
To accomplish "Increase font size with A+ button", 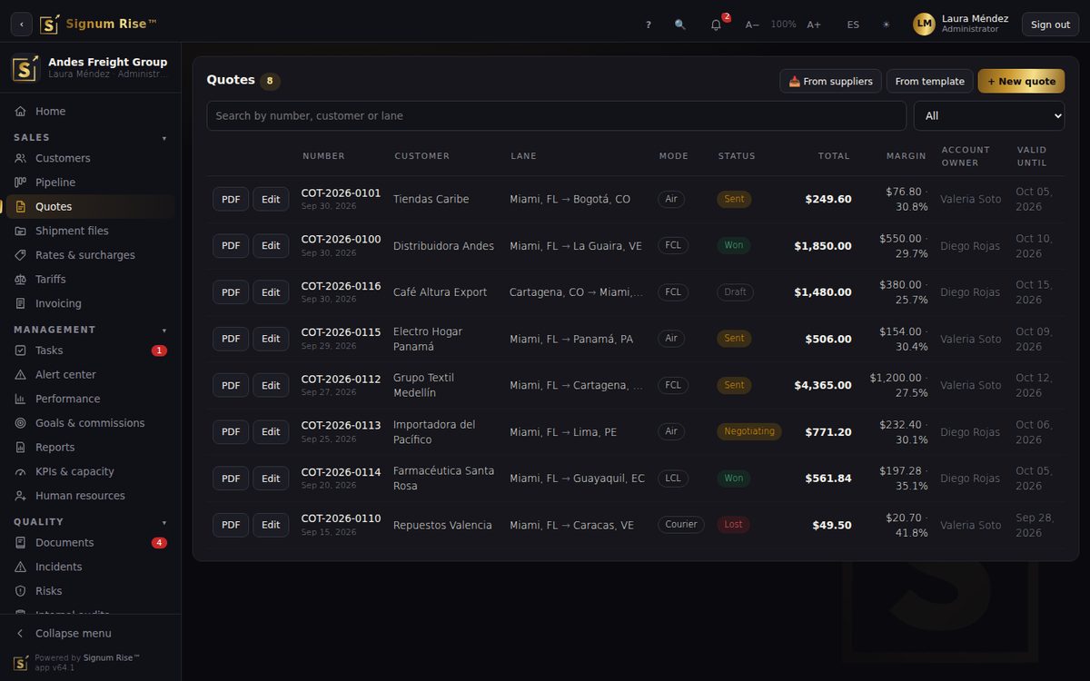I will (814, 25).
